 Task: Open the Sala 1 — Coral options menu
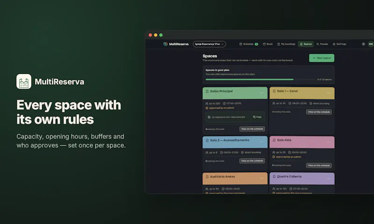pos(329,93)
